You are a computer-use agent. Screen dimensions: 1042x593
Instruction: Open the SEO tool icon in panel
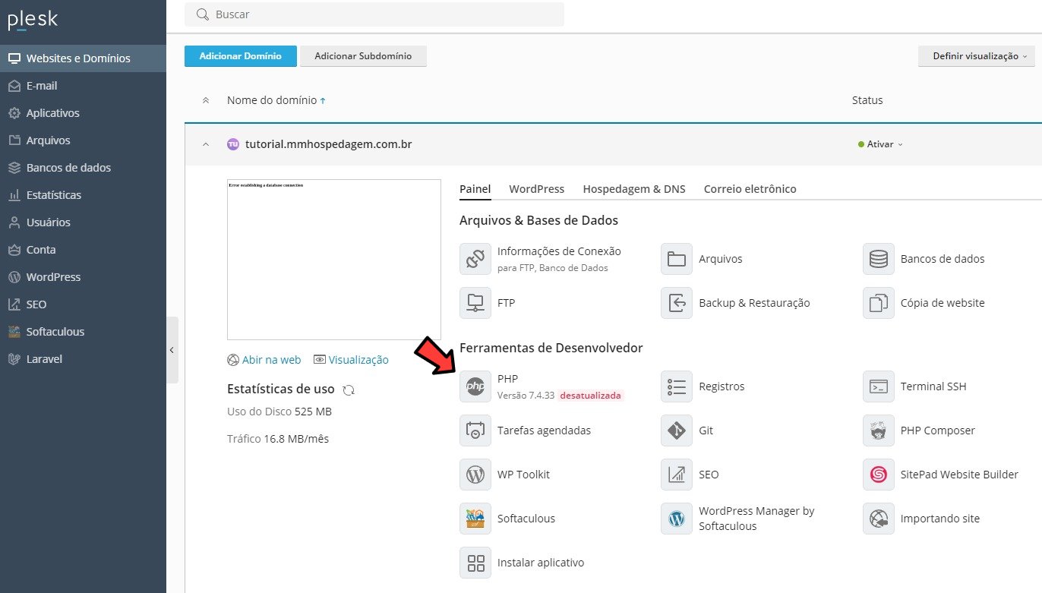677,475
